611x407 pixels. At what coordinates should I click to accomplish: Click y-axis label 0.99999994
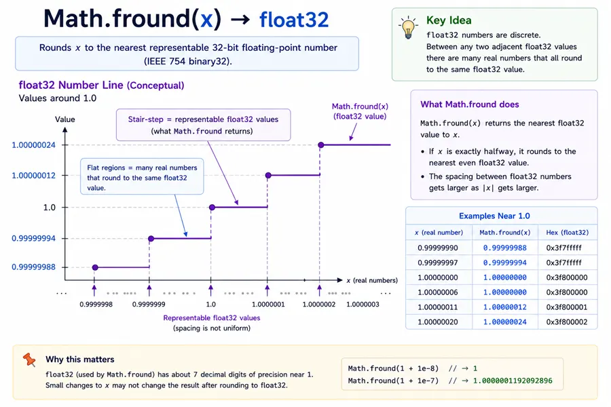(33, 238)
